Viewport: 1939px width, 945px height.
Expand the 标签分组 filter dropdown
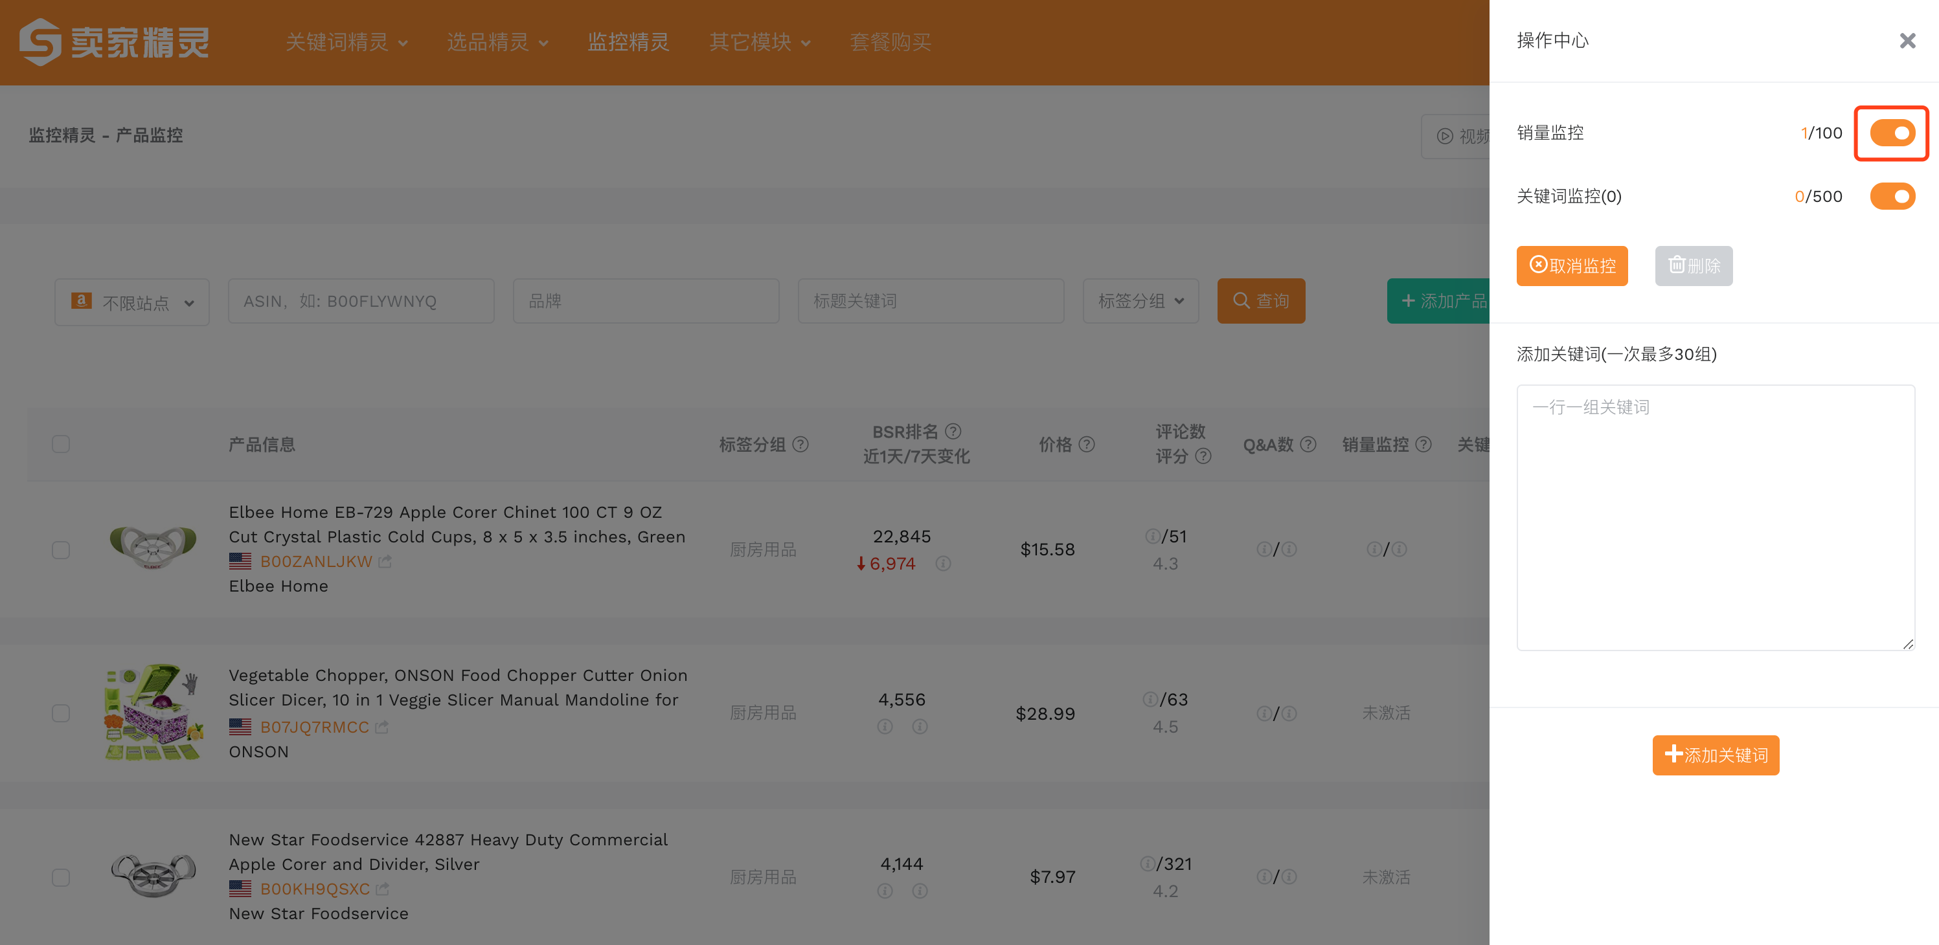tap(1140, 301)
